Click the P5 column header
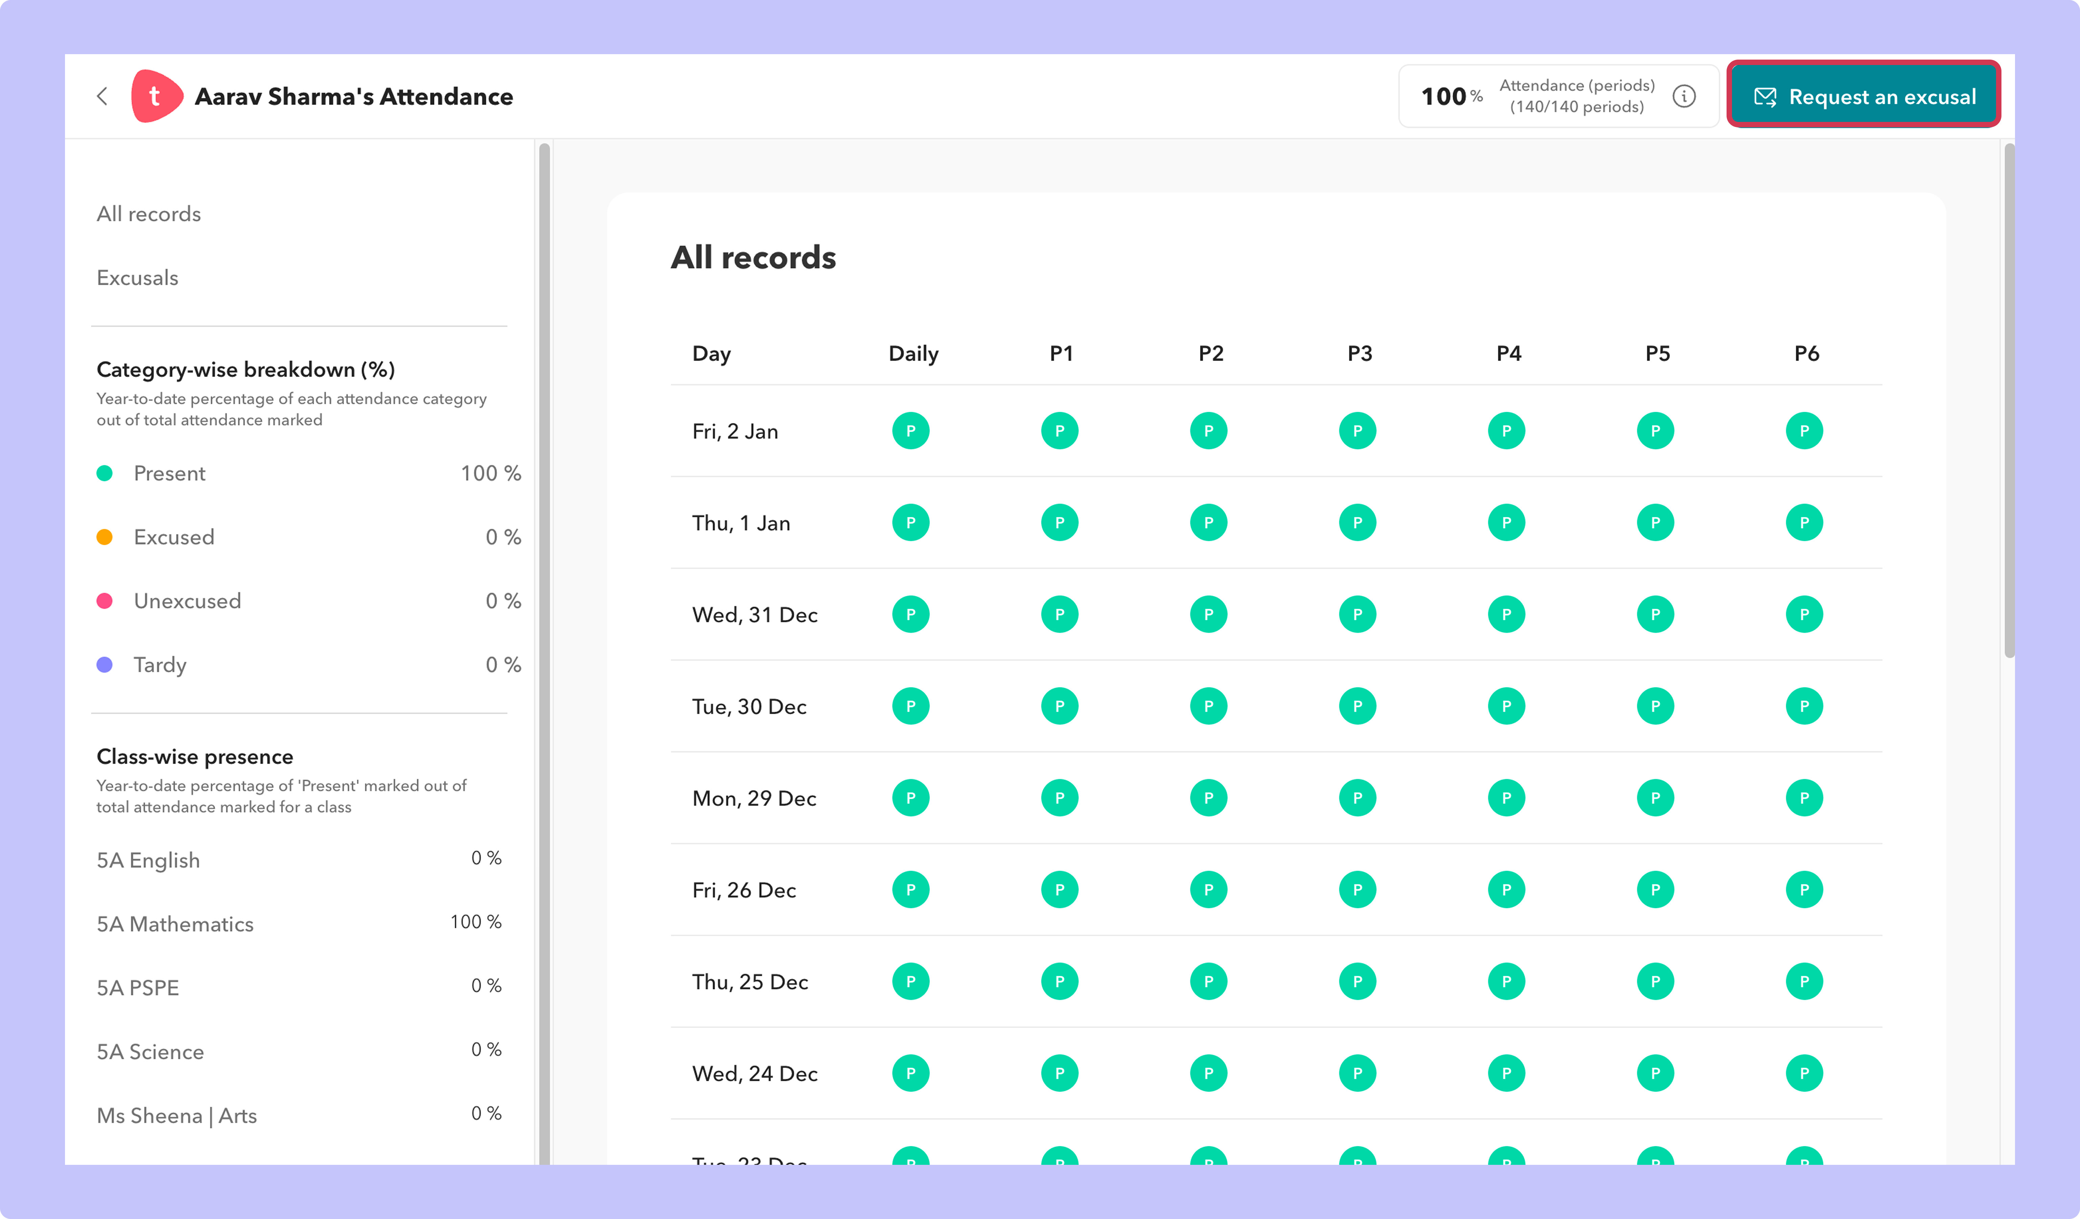The height and width of the screenshot is (1219, 2080). pyautogui.click(x=1657, y=354)
